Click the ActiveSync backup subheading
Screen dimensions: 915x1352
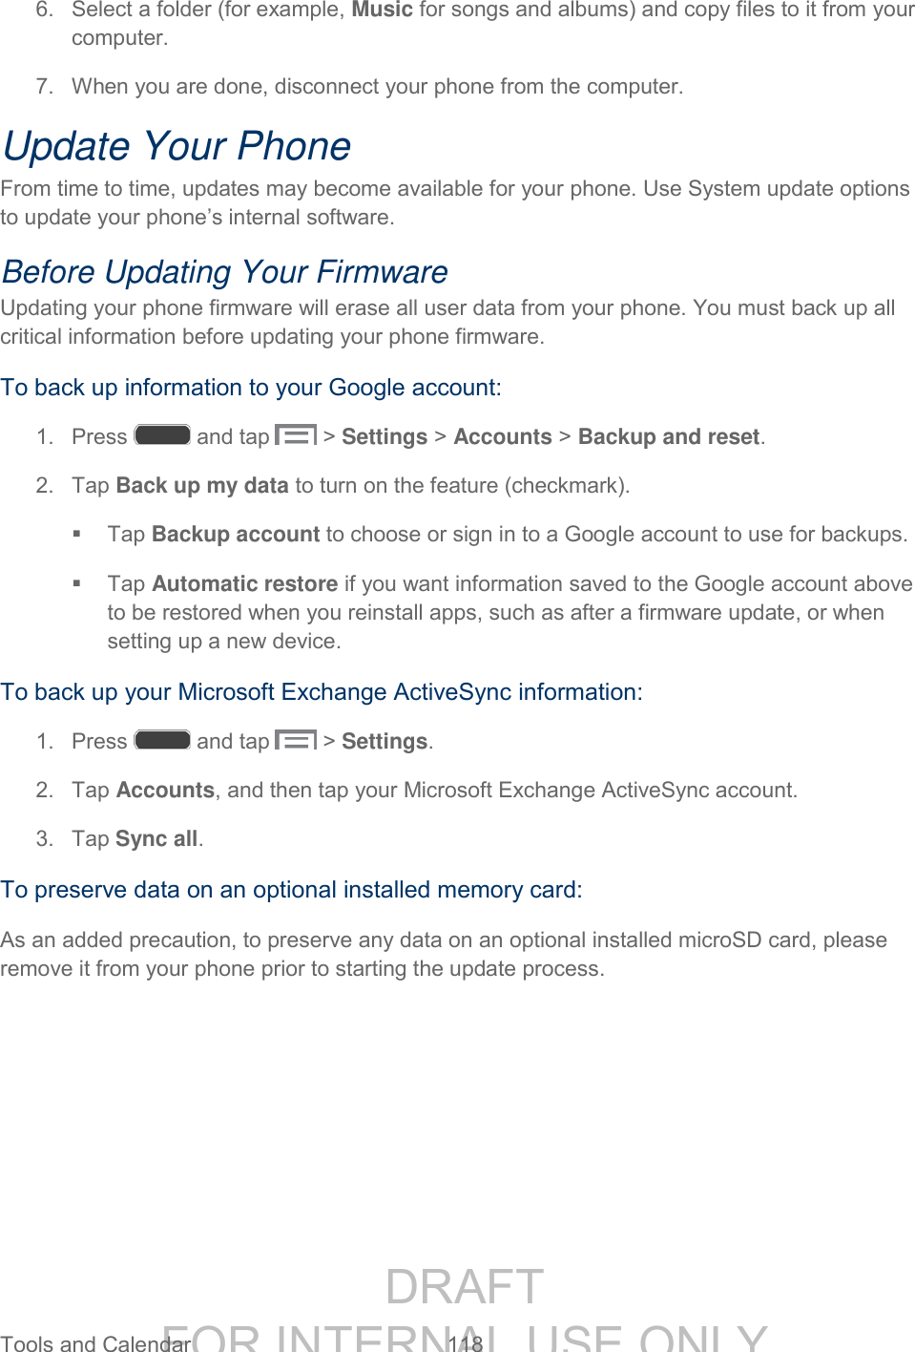[322, 692]
